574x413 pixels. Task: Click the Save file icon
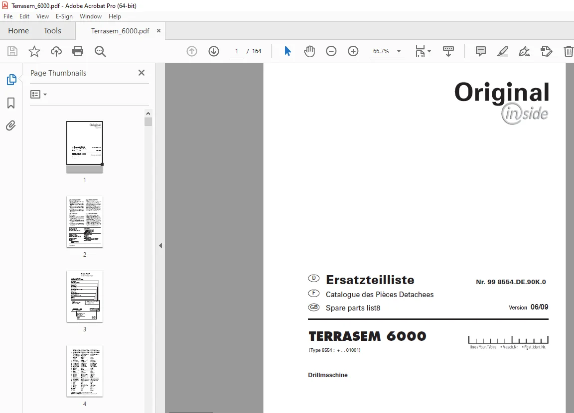coord(12,51)
